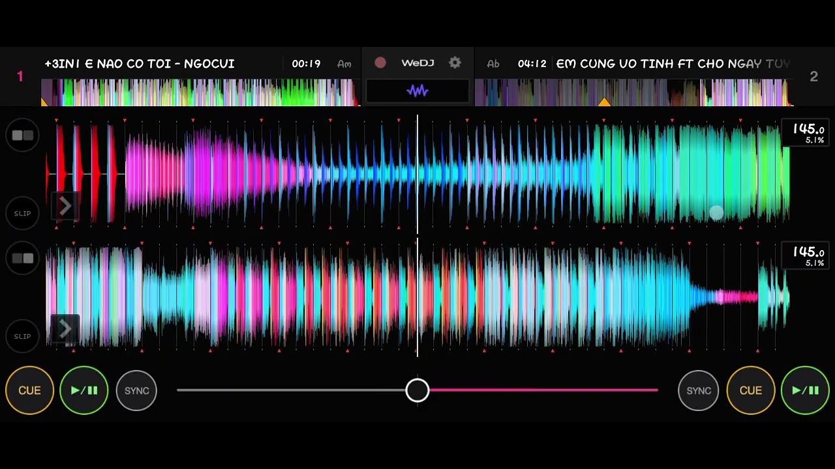The height and width of the screenshot is (469, 835).
Task: Select deck 1 key label Am
Action: tap(344, 64)
